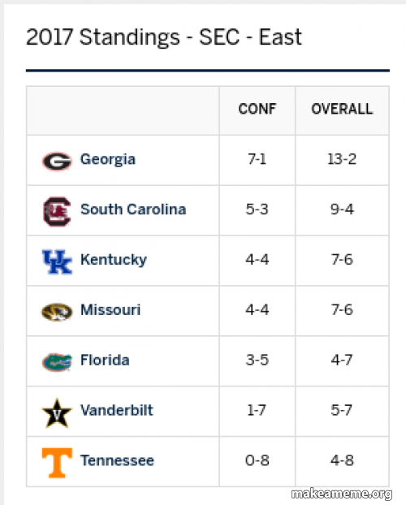Click the OVERALL column header
Viewport: 406px width, 505px height.
(342, 109)
